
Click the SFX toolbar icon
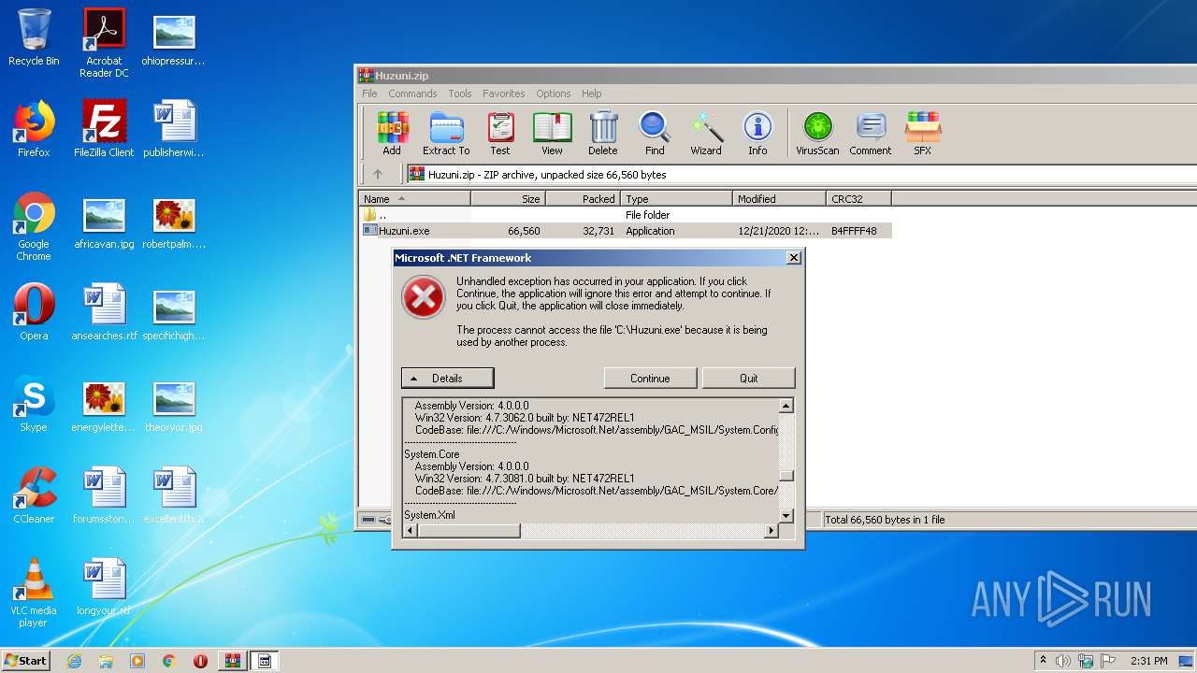922,133
